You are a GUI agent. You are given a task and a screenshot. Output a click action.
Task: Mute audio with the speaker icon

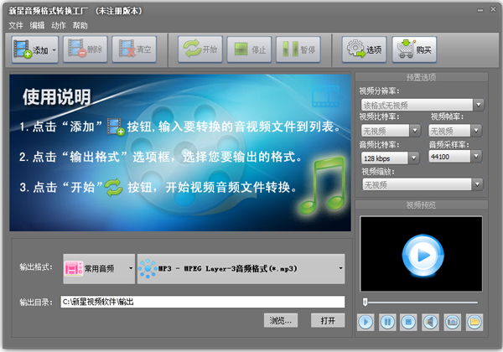(430, 322)
